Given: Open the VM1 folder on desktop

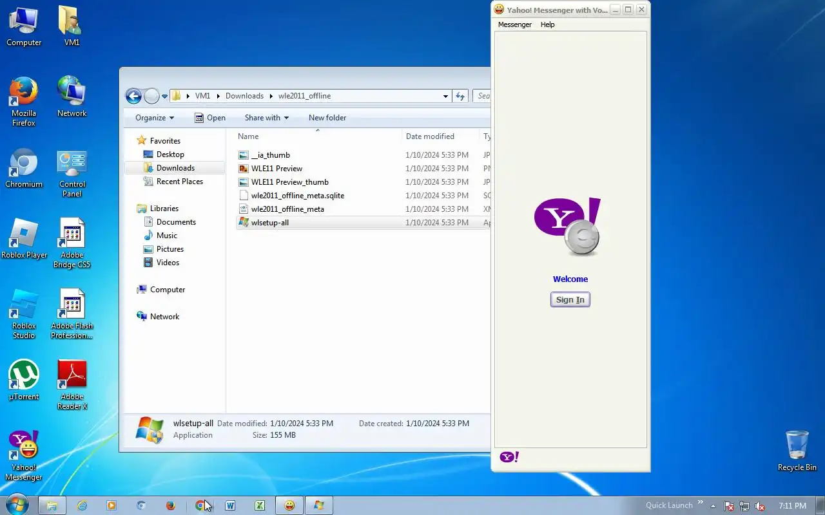Looking at the screenshot, I should click(72, 26).
